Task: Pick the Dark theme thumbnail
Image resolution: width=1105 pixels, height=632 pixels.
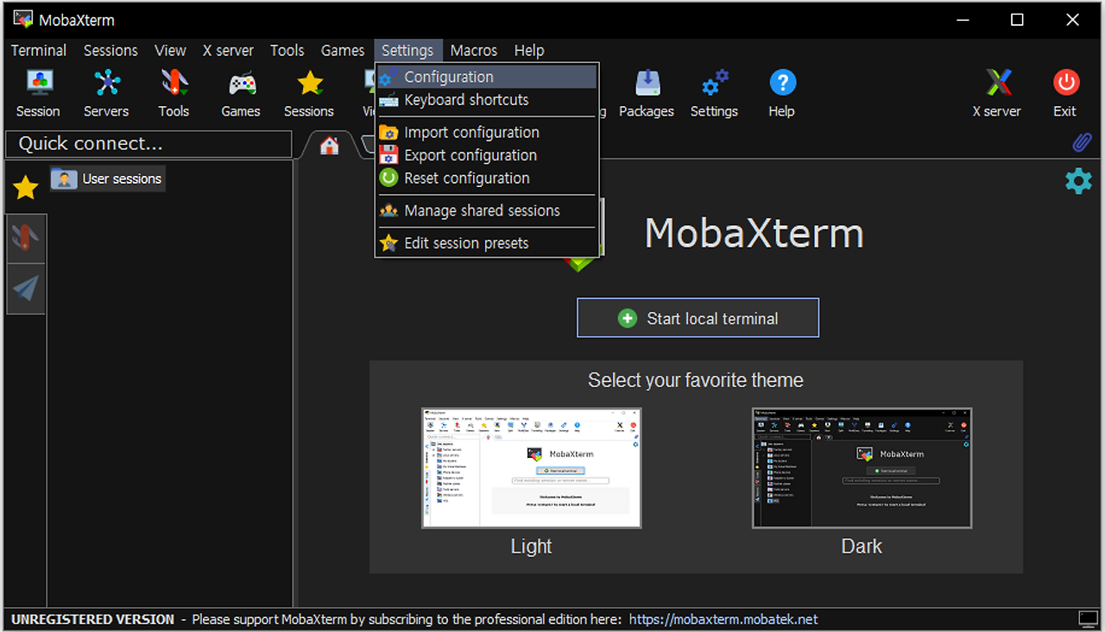Action: coord(862,468)
